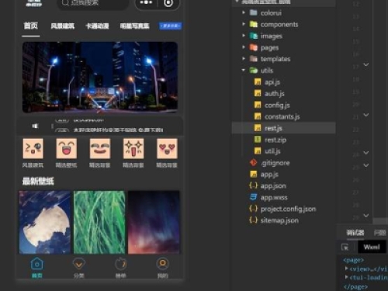Click the utils folder icon
This screenshot has height=291, width=388.
254,70
